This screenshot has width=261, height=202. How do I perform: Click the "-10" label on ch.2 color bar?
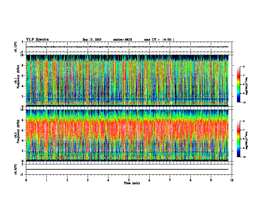click(x=244, y=157)
